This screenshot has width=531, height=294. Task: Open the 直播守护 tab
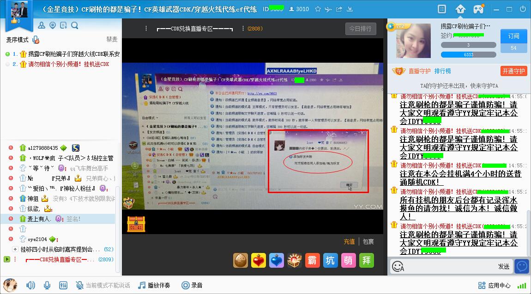(420, 71)
